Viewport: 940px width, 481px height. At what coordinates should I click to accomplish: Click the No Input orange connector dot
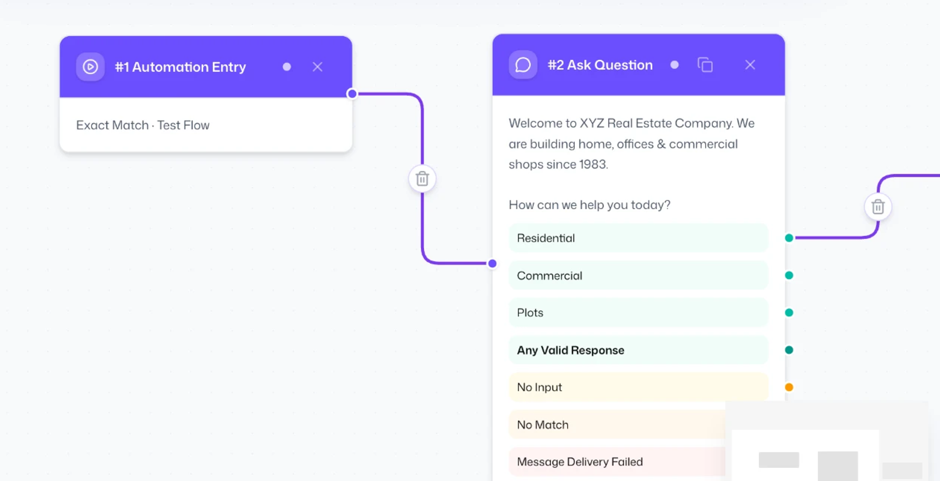tap(789, 387)
